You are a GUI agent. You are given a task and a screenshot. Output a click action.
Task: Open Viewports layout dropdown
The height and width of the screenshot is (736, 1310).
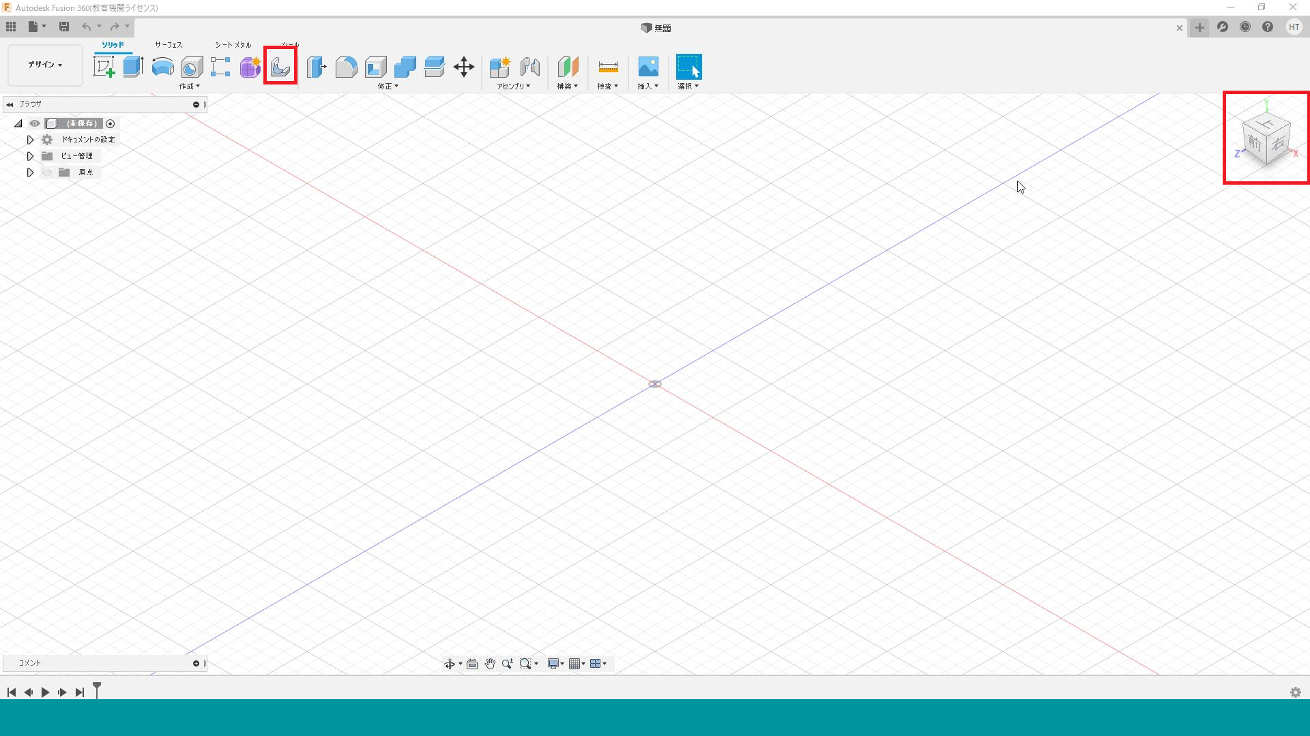(598, 664)
